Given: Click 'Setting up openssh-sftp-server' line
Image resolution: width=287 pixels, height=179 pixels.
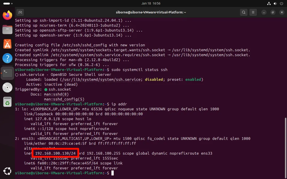Looking at the screenshot, I should [x=79, y=30].
